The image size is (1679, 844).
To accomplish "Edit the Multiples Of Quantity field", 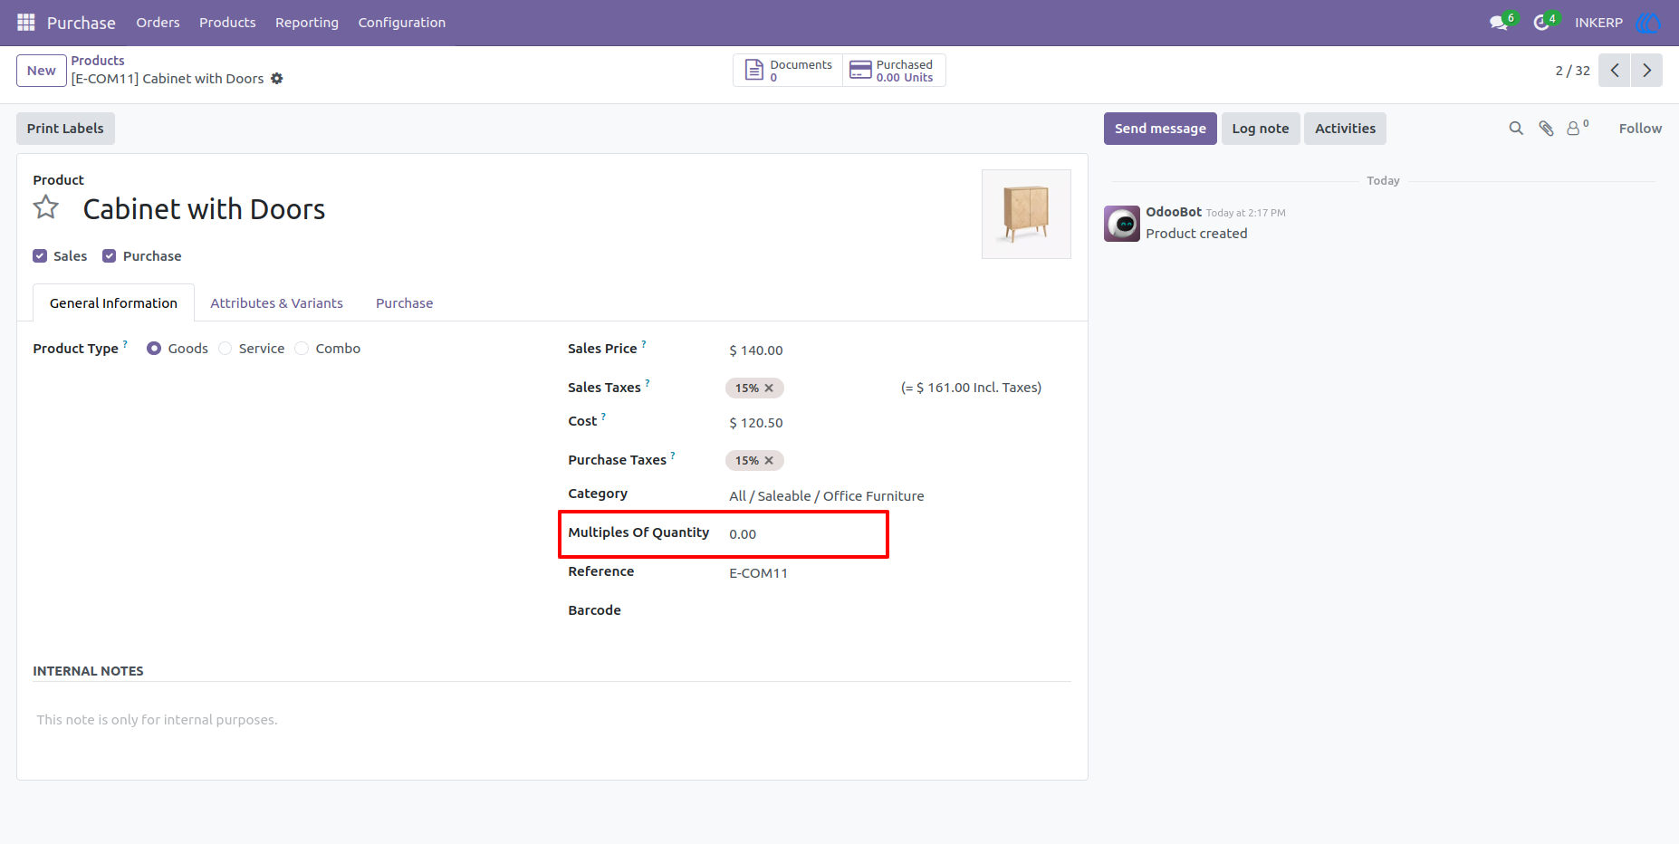I will 897,534.
